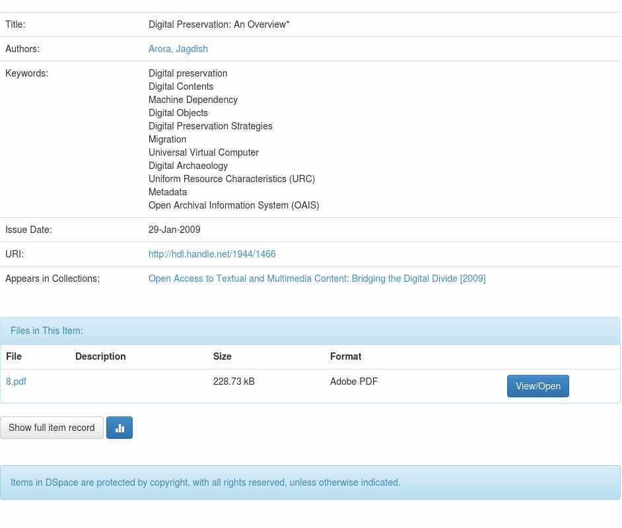Screen dimensions: 622x528
Task: Click the Universal Virtual Computer keyword
Action: (x=203, y=152)
